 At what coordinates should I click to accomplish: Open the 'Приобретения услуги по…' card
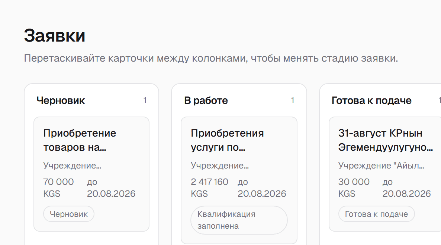pyautogui.click(x=239, y=180)
